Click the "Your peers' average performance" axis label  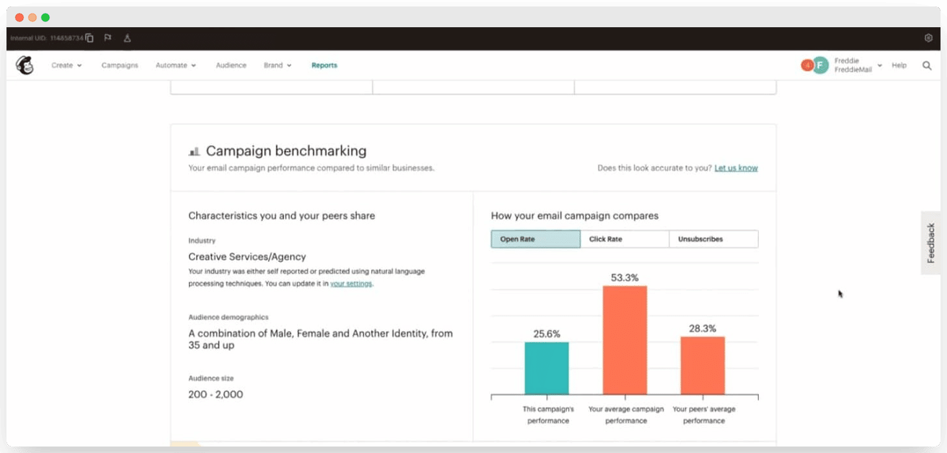[x=704, y=415]
